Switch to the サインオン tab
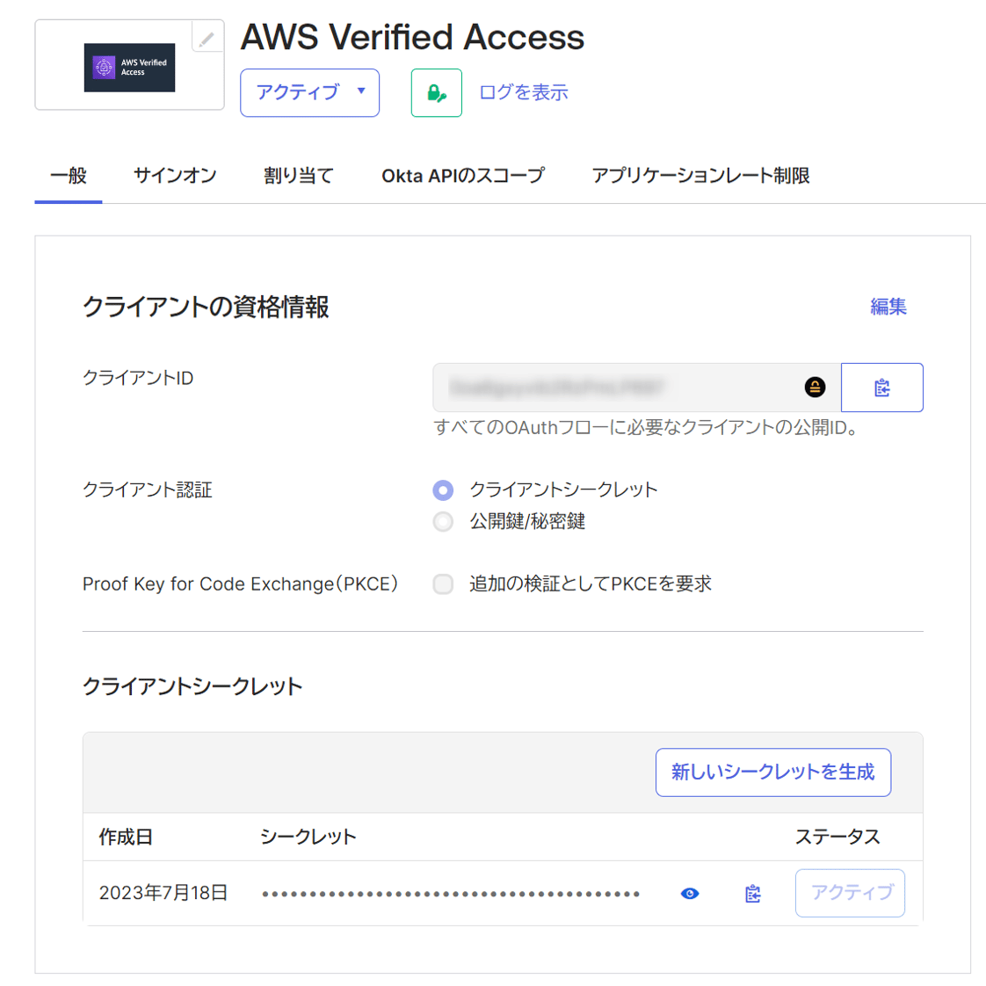986x986 pixels. tap(174, 176)
